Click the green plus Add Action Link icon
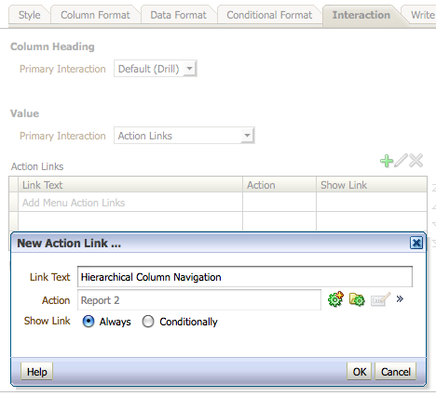Viewport: 436px width, 396px height. (x=387, y=161)
